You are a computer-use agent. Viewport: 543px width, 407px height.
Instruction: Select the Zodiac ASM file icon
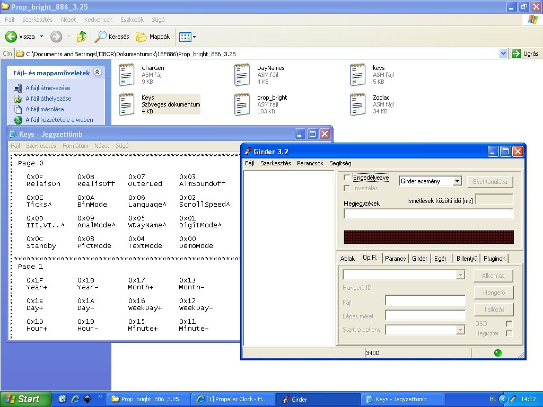coord(357,104)
